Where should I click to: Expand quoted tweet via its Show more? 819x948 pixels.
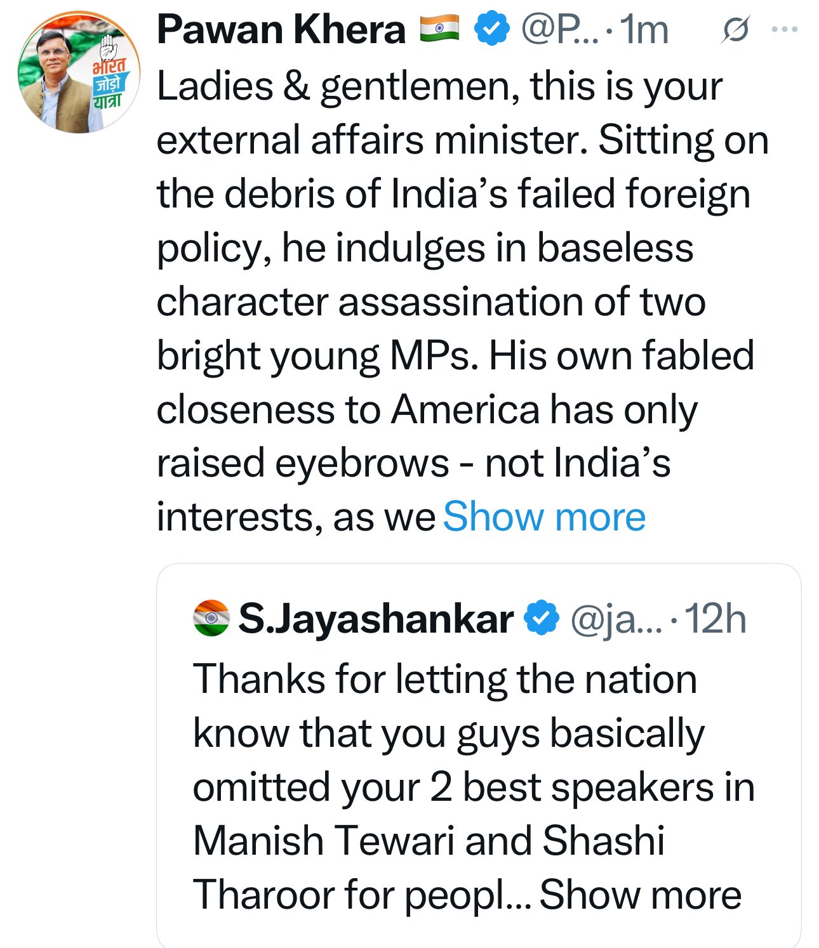coord(640,895)
